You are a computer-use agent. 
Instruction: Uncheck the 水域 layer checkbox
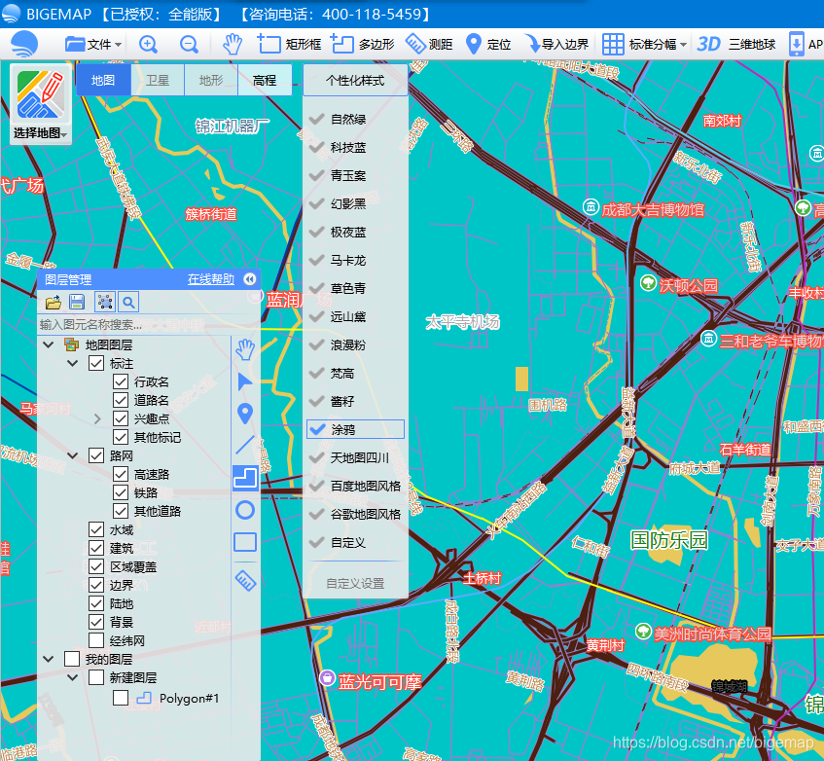coord(96,529)
